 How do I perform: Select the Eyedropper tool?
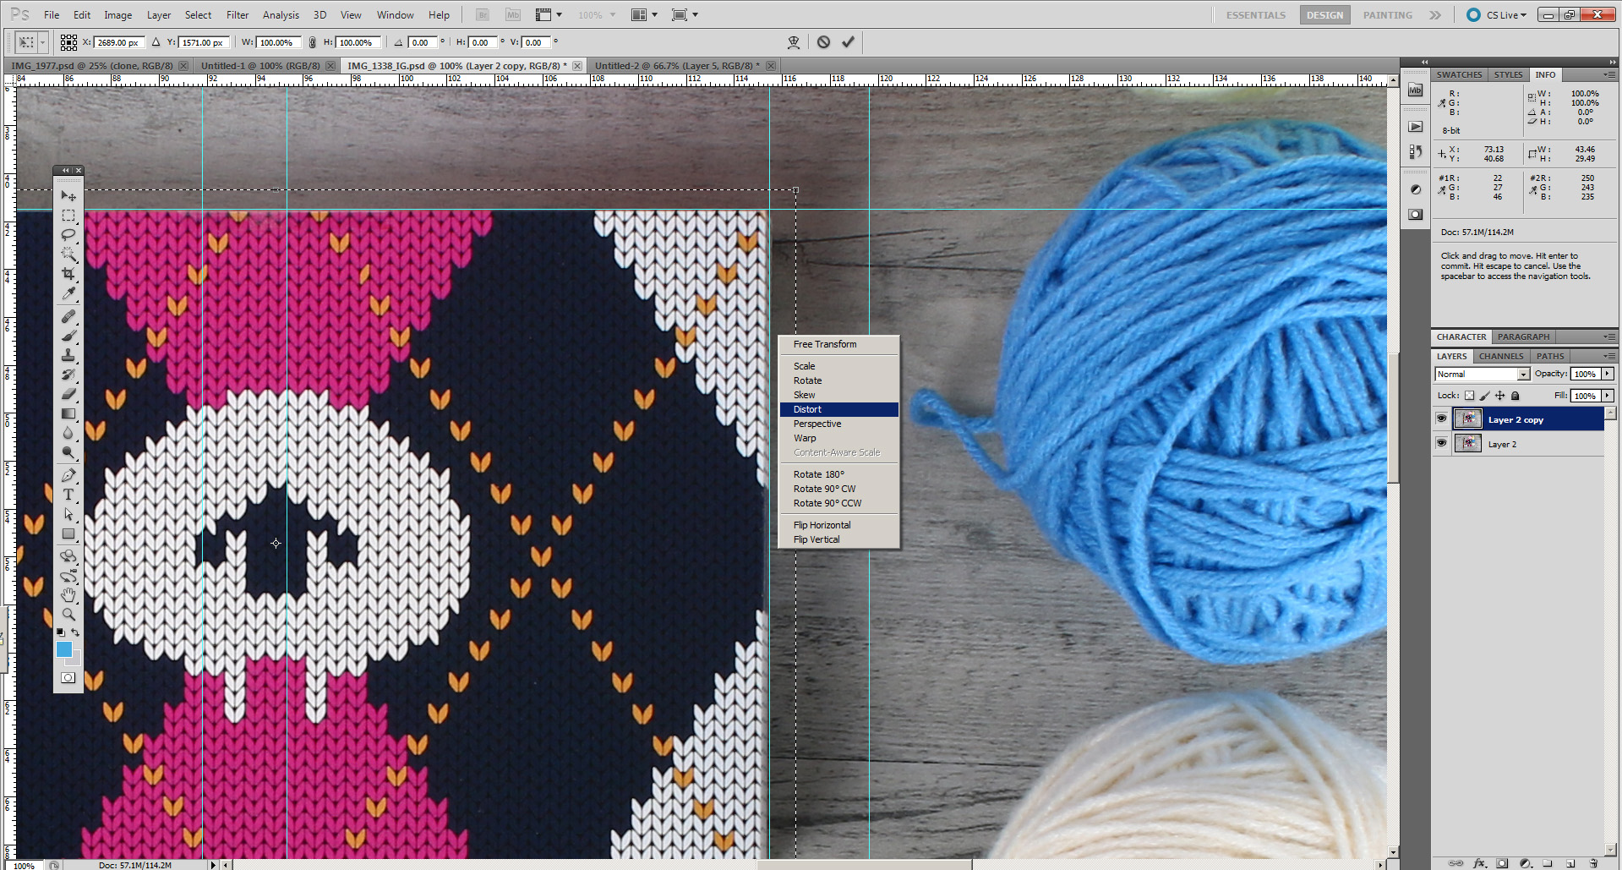[68, 293]
